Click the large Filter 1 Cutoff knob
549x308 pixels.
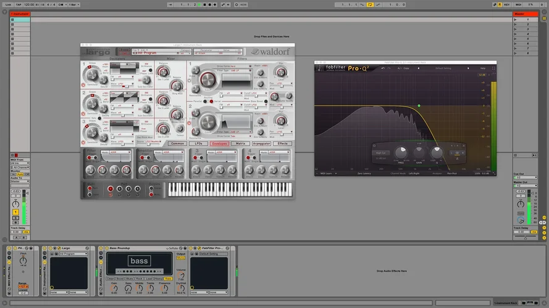(x=207, y=79)
